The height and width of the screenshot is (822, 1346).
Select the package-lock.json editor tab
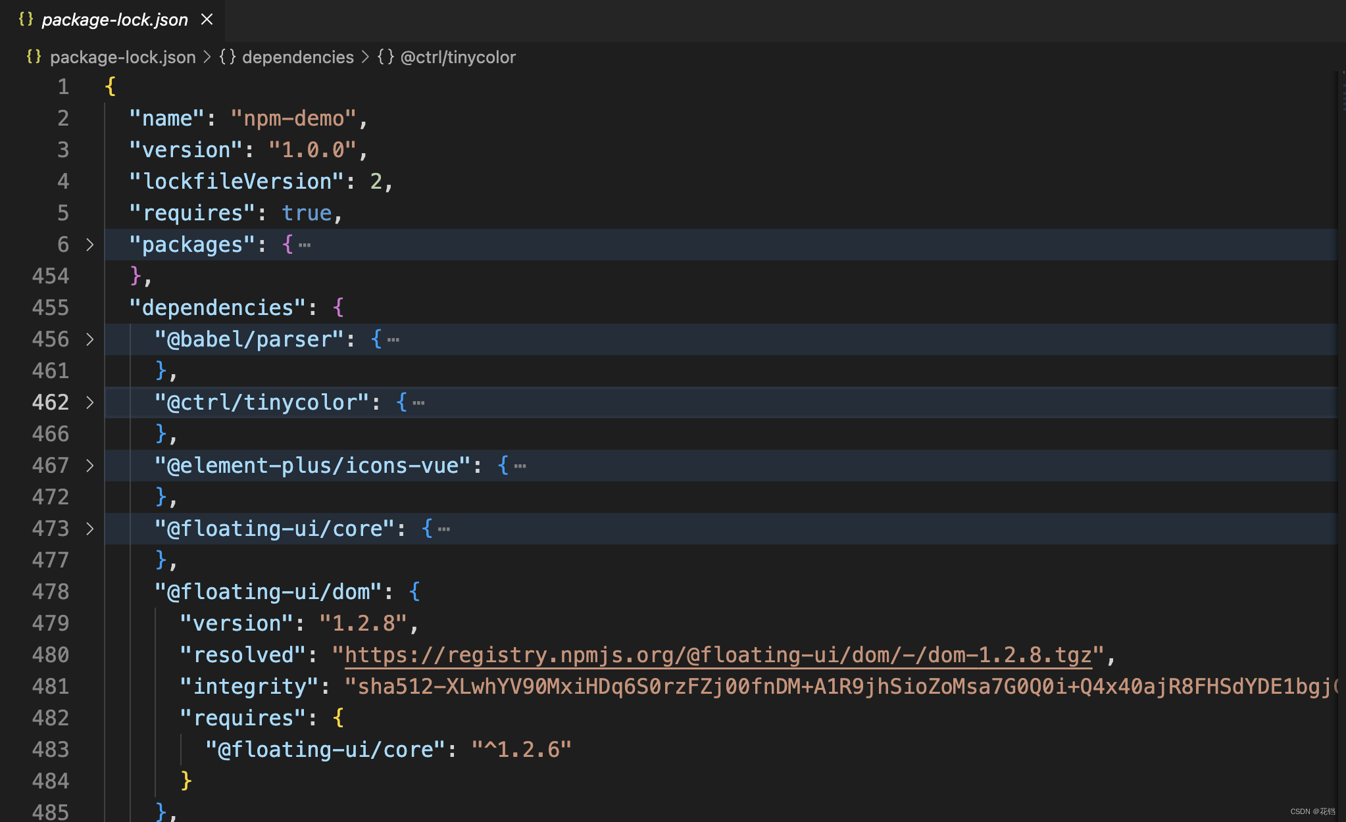click(x=114, y=20)
